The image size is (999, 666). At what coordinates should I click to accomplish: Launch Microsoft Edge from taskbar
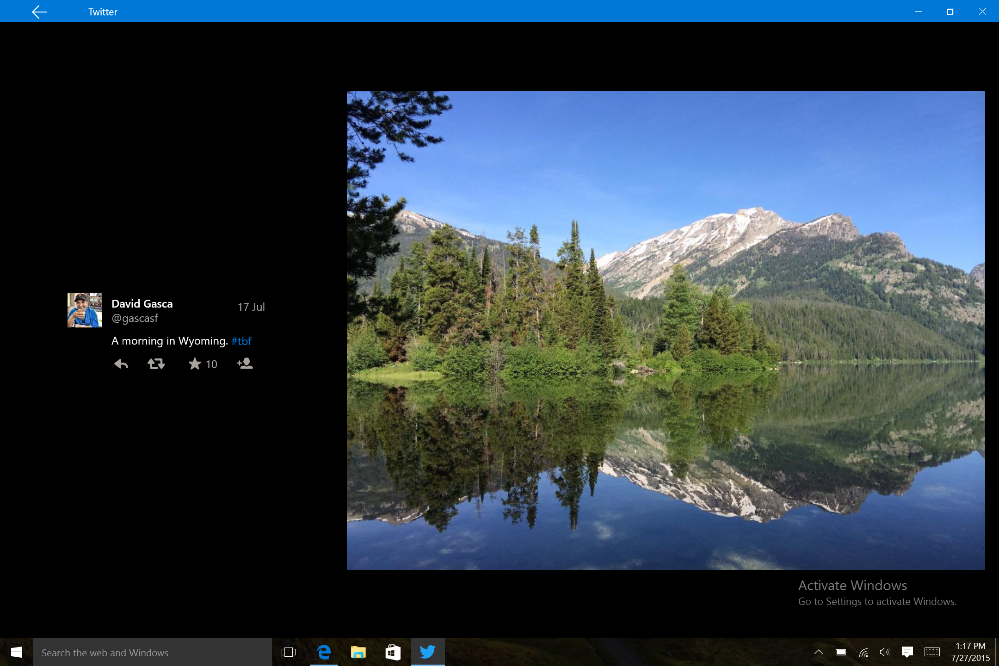pyautogui.click(x=324, y=652)
